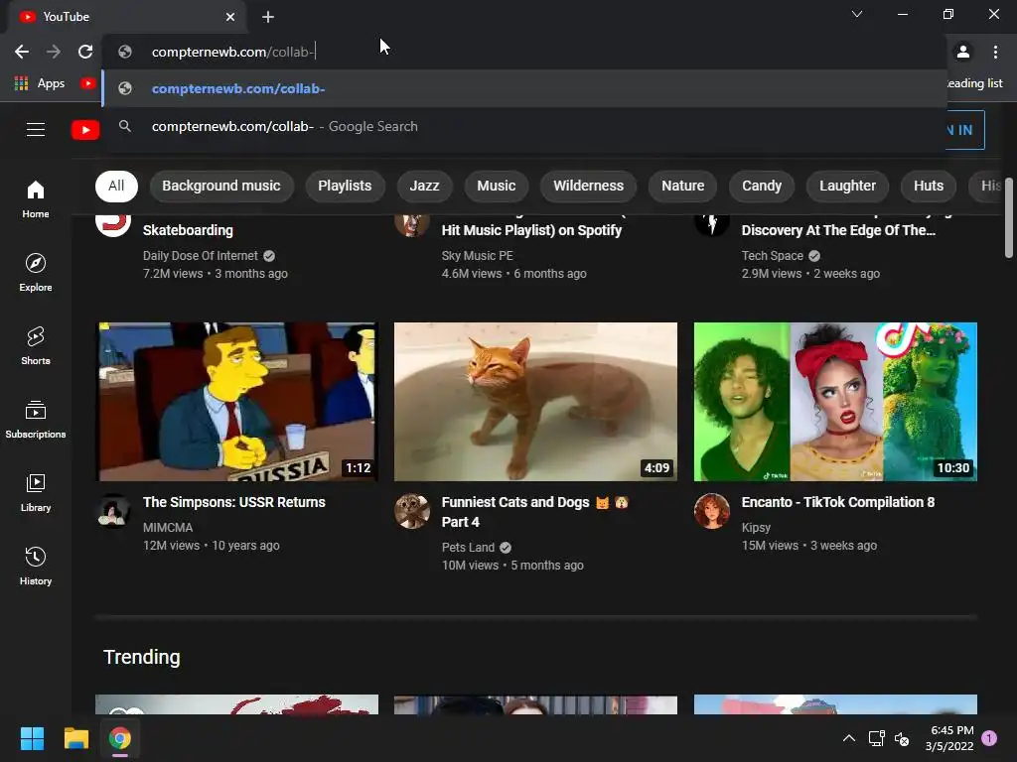This screenshot has width=1017, height=762.
Task: Reload the page with the refresh icon
Action: [85, 52]
